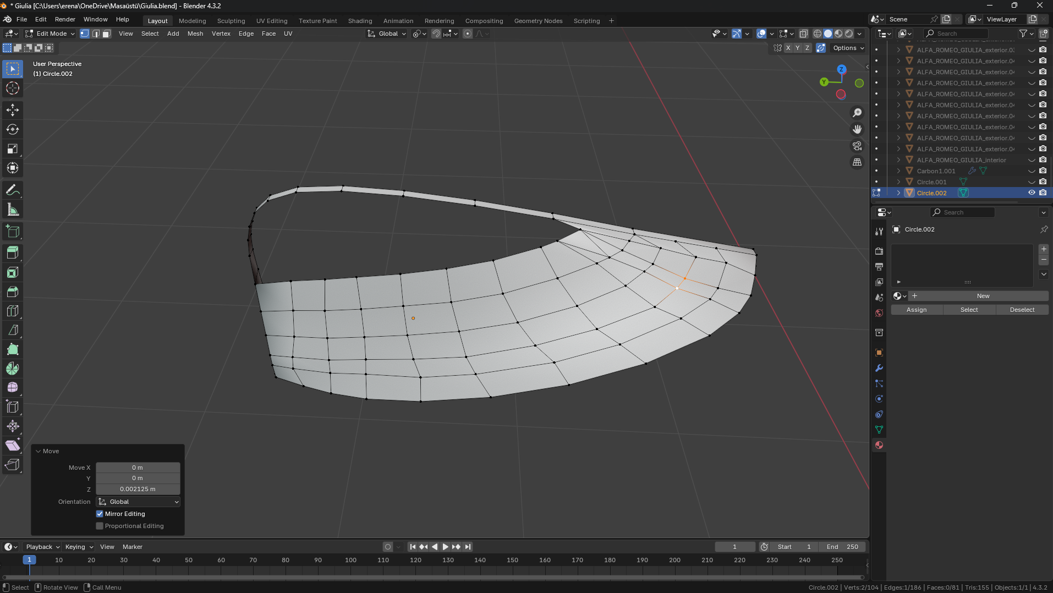1053x593 pixels.
Task: Select the Move tool in toolbar
Action: (x=13, y=110)
